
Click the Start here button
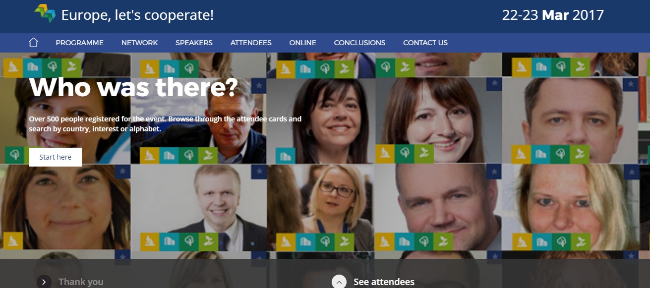pos(56,157)
